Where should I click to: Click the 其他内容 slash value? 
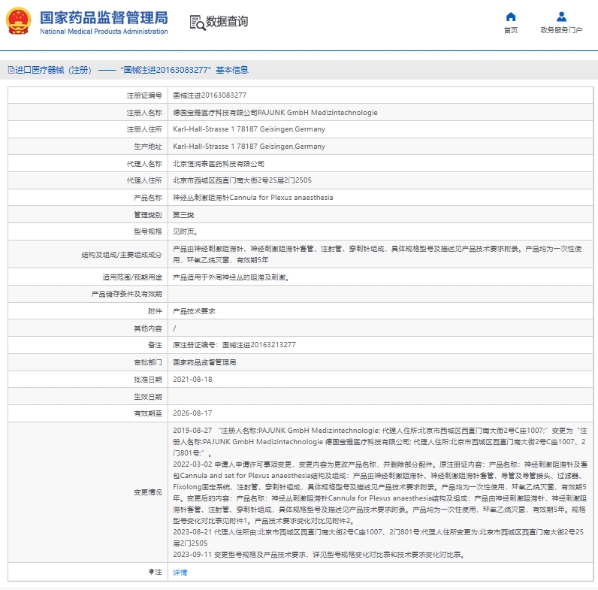click(174, 328)
